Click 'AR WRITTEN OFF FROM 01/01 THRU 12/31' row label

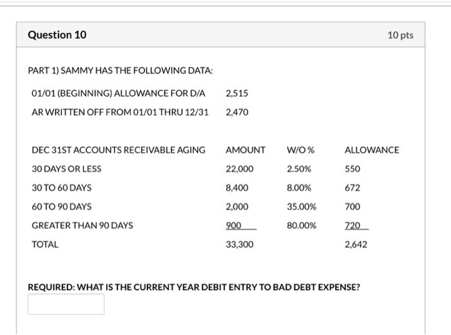pos(120,112)
